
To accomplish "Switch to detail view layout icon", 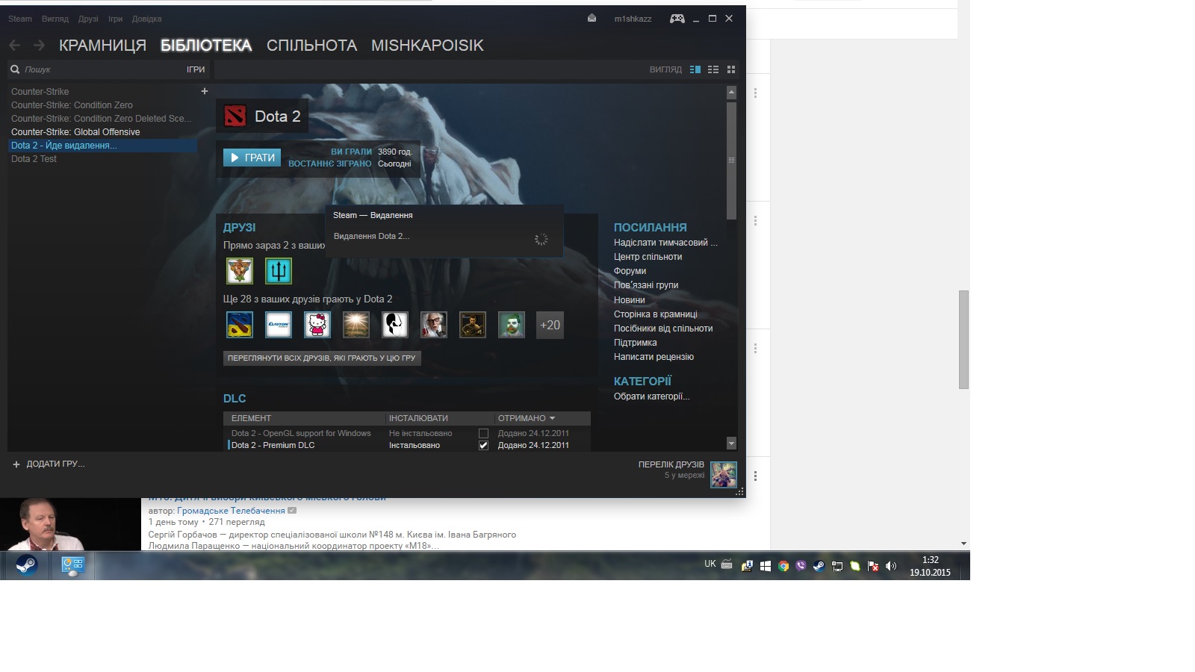I will (695, 69).
